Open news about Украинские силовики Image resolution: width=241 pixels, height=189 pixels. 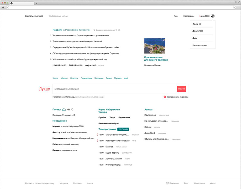point(81,35)
